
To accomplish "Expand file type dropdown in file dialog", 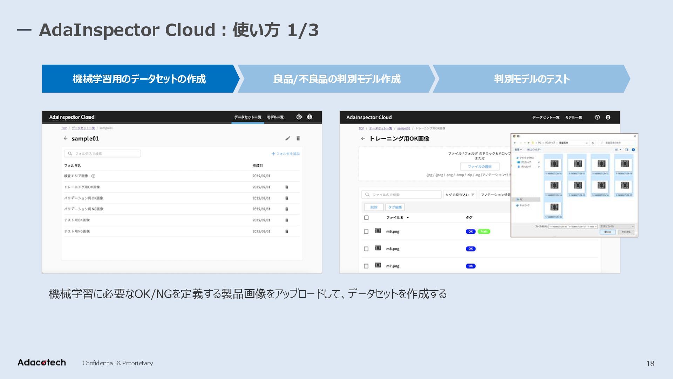I will [617, 226].
